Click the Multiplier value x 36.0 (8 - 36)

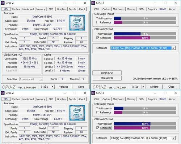(x=29, y=62)
